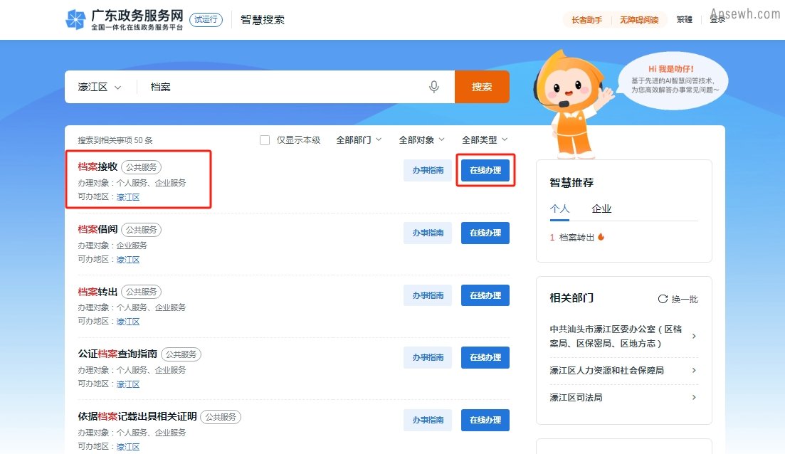The image size is (785, 454).
Task: Click the search input containing 档案
Action: [285, 87]
